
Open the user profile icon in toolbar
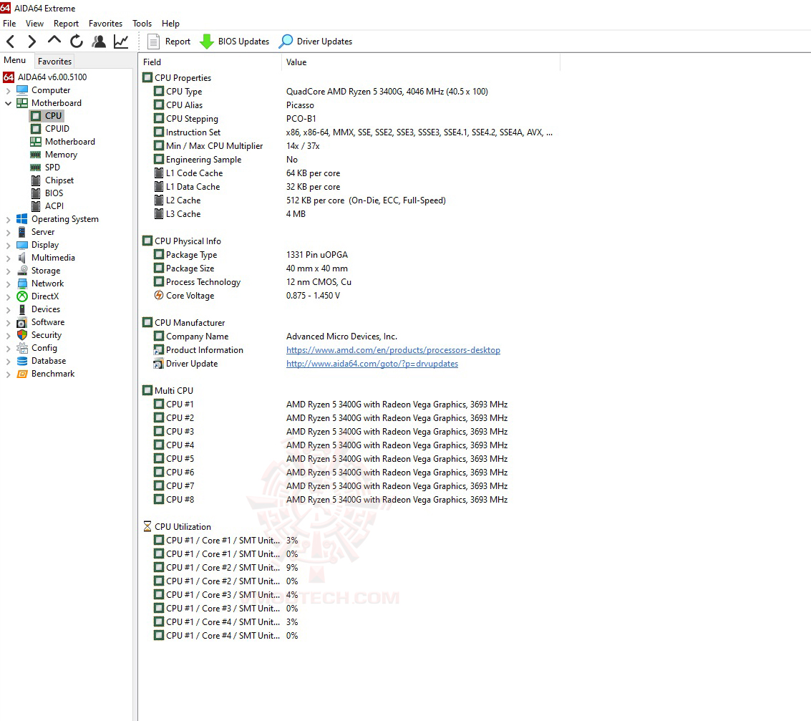click(99, 42)
